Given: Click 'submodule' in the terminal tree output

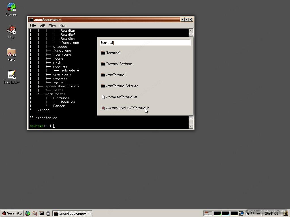Looking at the screenshot, I should (x=70, y=70).
